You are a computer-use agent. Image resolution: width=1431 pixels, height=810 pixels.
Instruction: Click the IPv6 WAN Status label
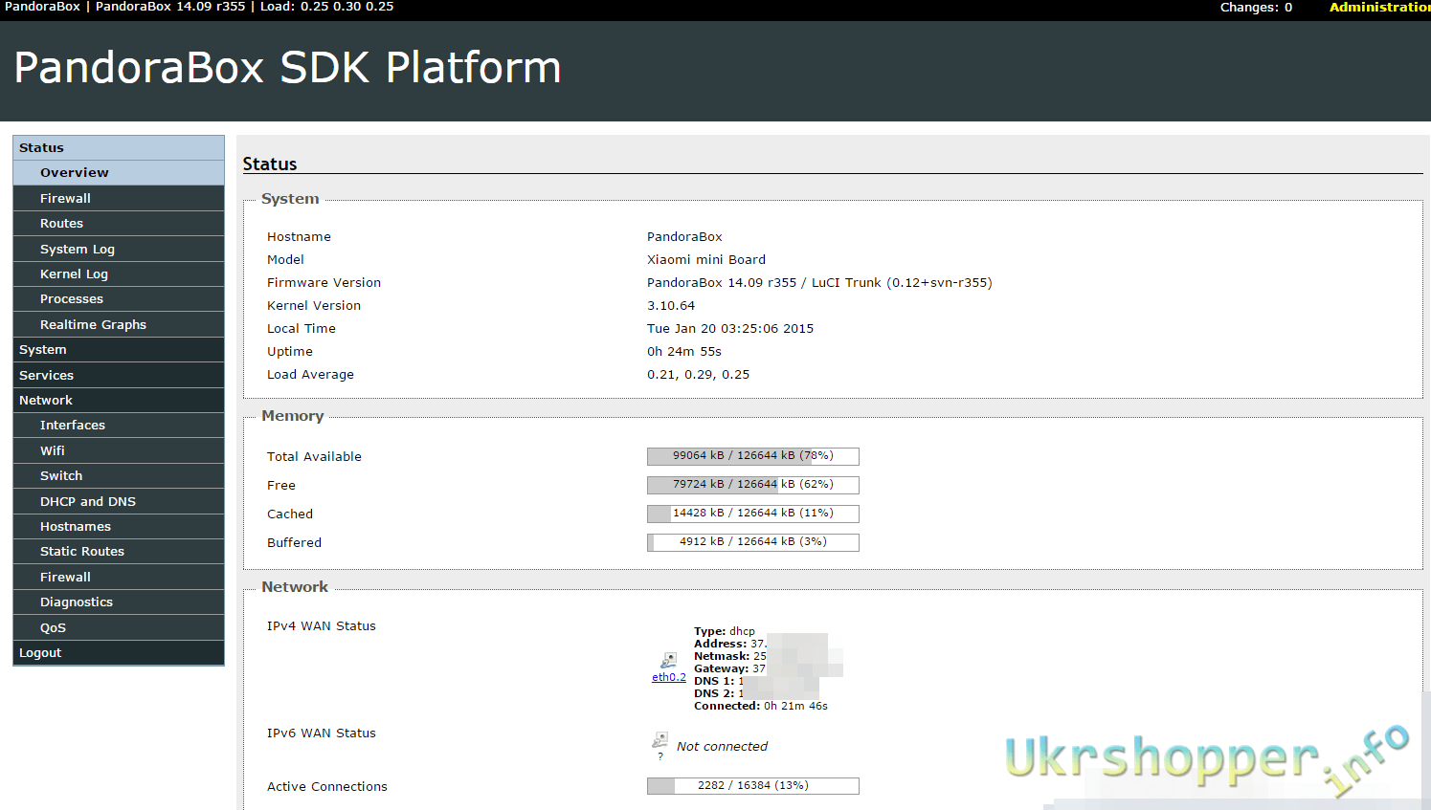[x=322, y=733]
